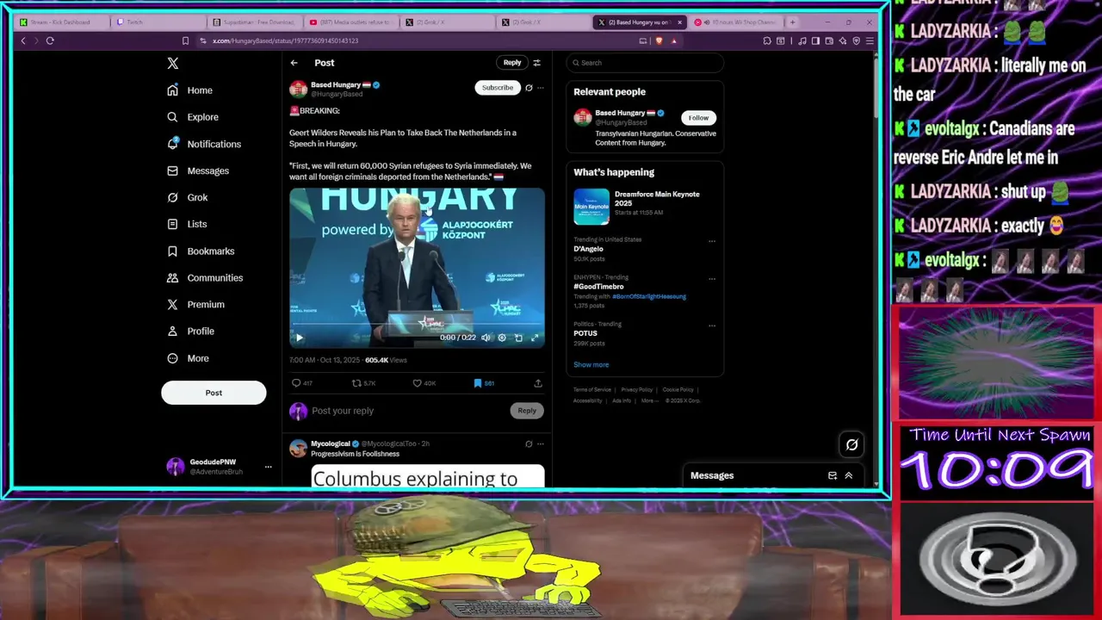Ask Grok about the Based Hungary post
The width and height of the screenshot is (1102, 620).
coord(529,87)
